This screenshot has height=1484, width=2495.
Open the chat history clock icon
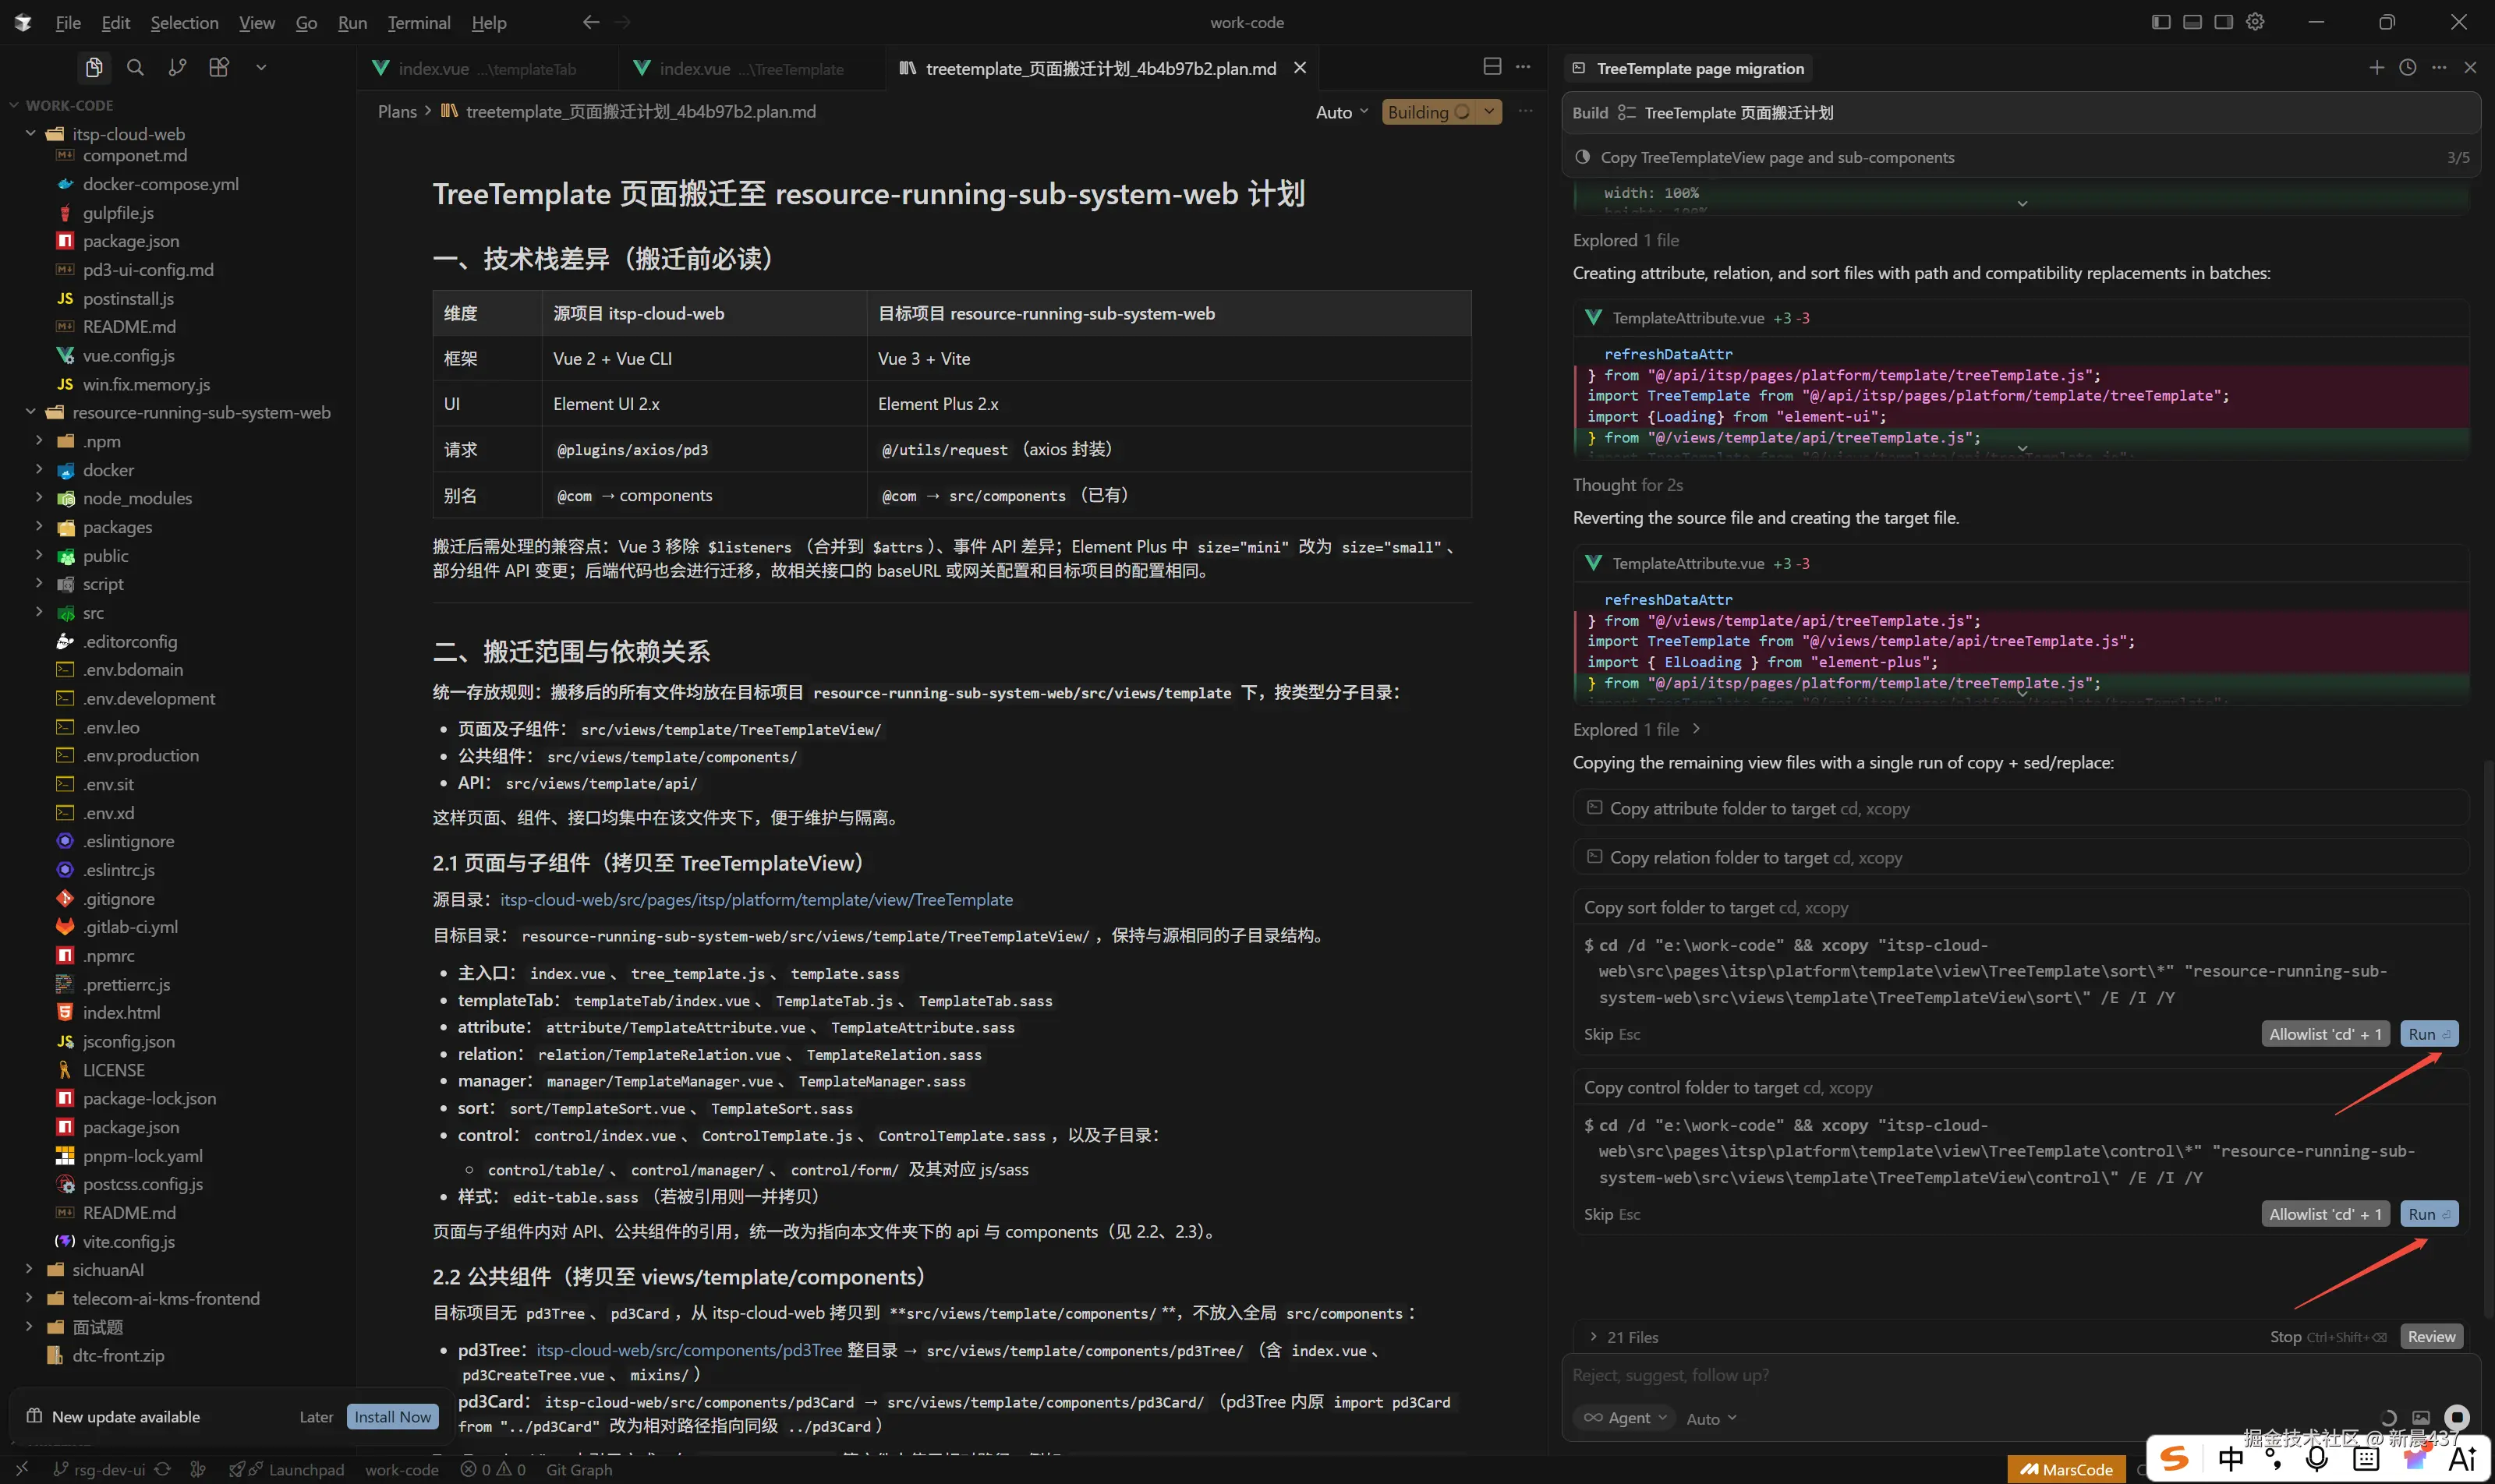click(x=2407, y=67)
